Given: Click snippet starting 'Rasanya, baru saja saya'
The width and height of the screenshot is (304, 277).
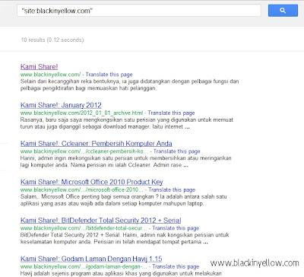Looking at the screenshot, I should pos(127,123).
